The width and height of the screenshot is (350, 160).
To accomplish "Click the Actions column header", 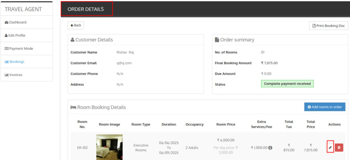I will 334,124.
